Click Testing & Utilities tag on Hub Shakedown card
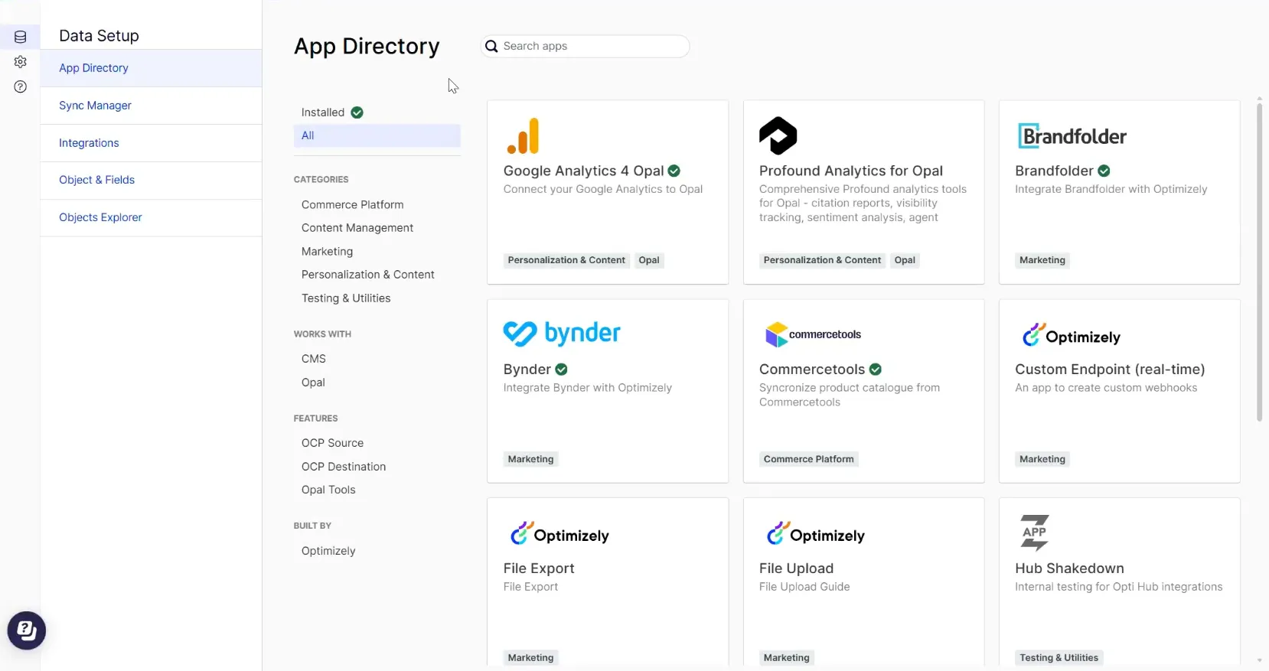 pyautogui.click(x=1059, y=658)
